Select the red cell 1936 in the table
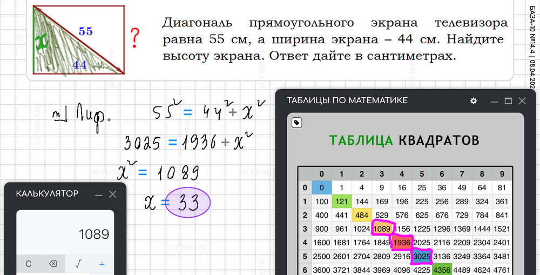This screenshot has height=275, width=540. coord(402,243)
